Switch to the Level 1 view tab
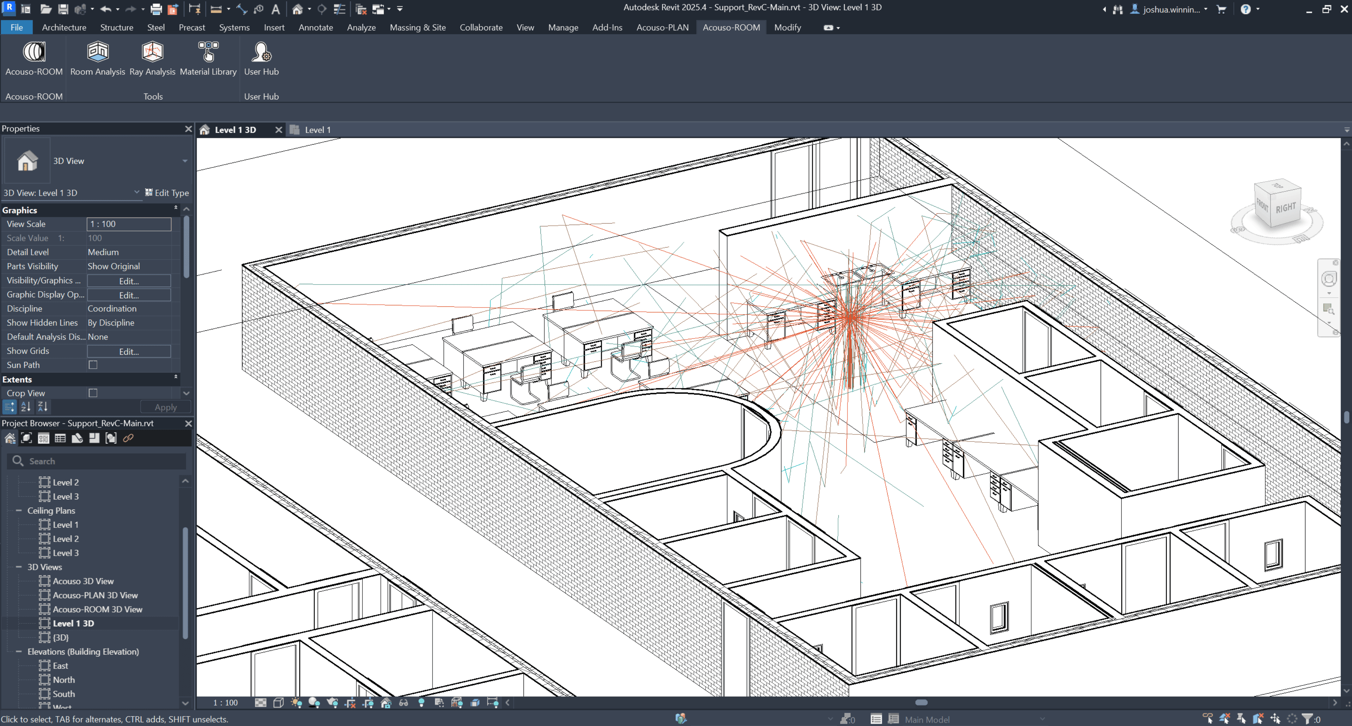The image size is (1352, 726). pyautogui.click(x=318, y=130)
